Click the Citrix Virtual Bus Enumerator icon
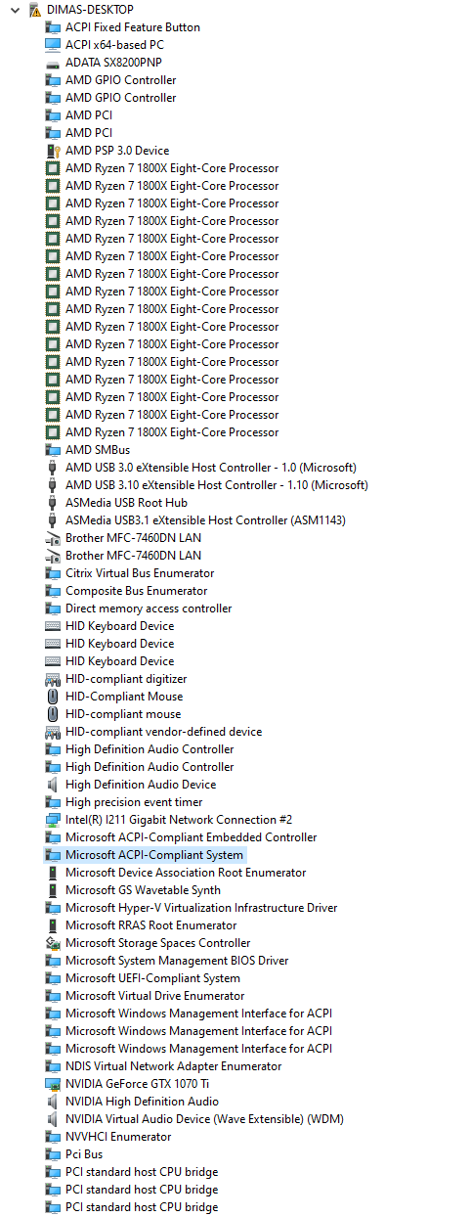Viewport: 471px width, 1217px height. pyautogui.click(x=53, y=573)
